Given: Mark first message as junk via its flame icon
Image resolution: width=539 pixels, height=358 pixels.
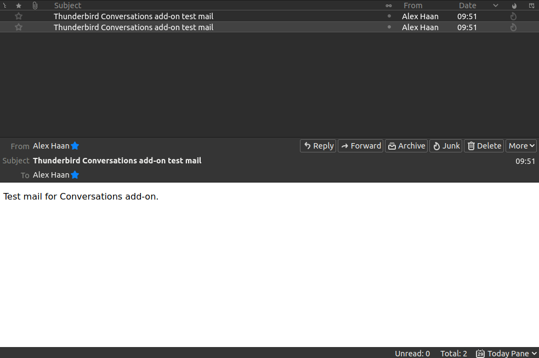Looking at the screenshot, I should tap(513, 16).
